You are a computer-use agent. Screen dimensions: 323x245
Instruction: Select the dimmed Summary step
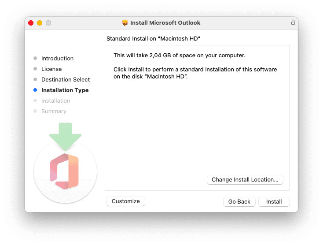pos(54,111)
